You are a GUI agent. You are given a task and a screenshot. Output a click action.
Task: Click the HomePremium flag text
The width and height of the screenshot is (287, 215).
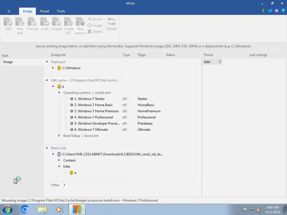149,111
